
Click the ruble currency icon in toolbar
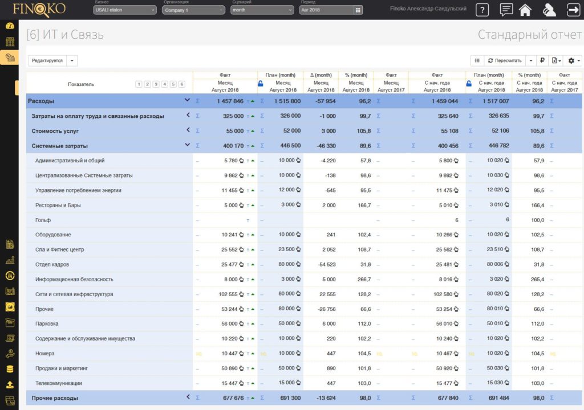(542, 60)
